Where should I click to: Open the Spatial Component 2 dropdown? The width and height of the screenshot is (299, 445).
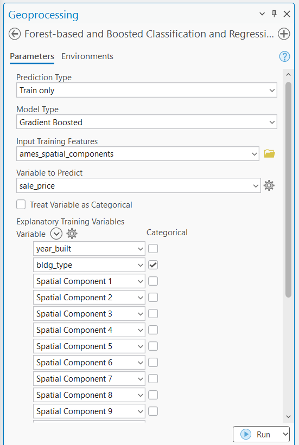(89, 298)
